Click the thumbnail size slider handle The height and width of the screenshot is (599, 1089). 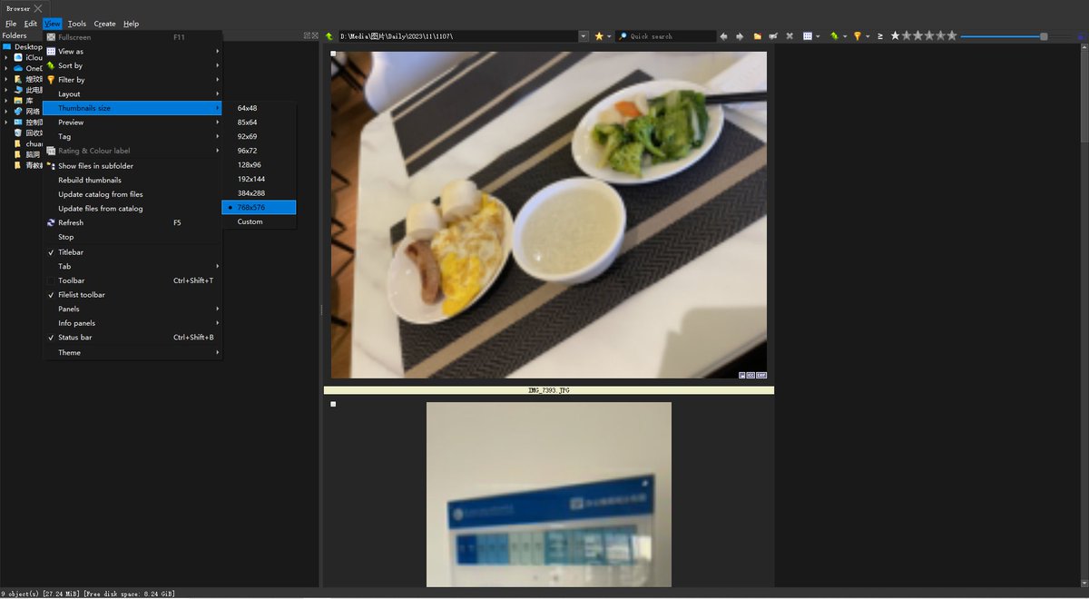click(x=1044, y=36)
